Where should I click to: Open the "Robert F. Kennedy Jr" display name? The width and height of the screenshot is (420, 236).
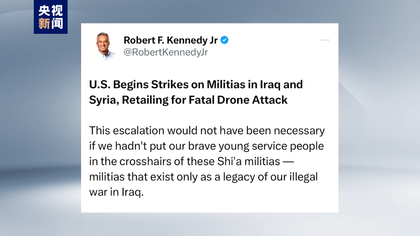170,40
